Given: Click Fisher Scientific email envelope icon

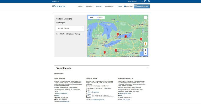Looking at the screenshot, I should [x=55, y=96].
